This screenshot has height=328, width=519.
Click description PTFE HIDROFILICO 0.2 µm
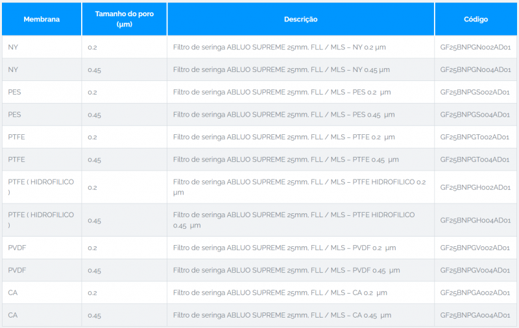coord(299,187)
